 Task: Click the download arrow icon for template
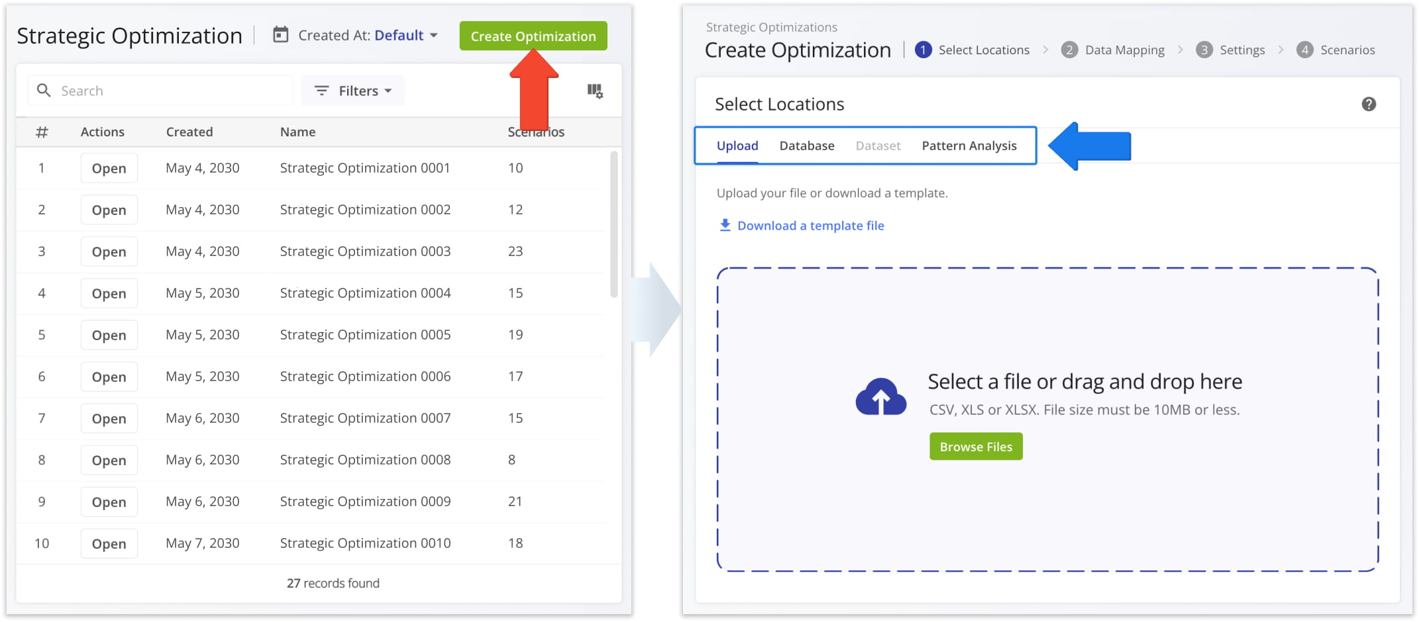[x=725, y=226]
